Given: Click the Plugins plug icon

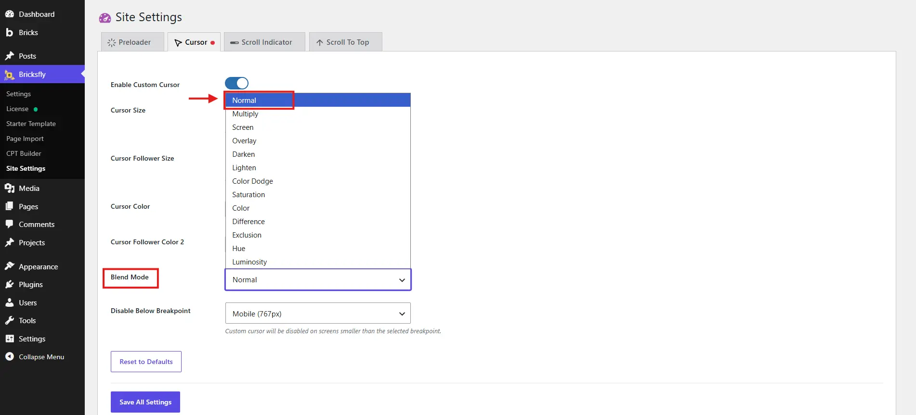Looking at the screenshot, I should (x=9, y=284).
